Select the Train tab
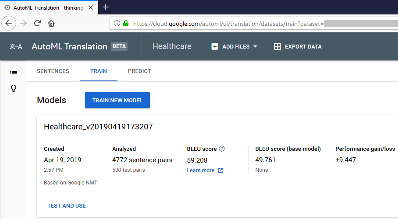 tap(99, 71)
